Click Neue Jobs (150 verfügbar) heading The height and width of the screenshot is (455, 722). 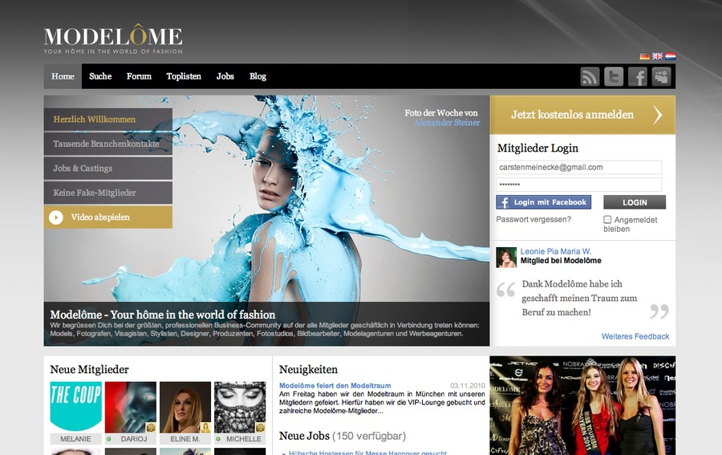pyautogui.click(x=342, y=436)
